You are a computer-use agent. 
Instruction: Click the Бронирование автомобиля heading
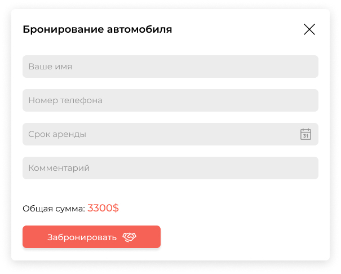click(x=97, y=29)
